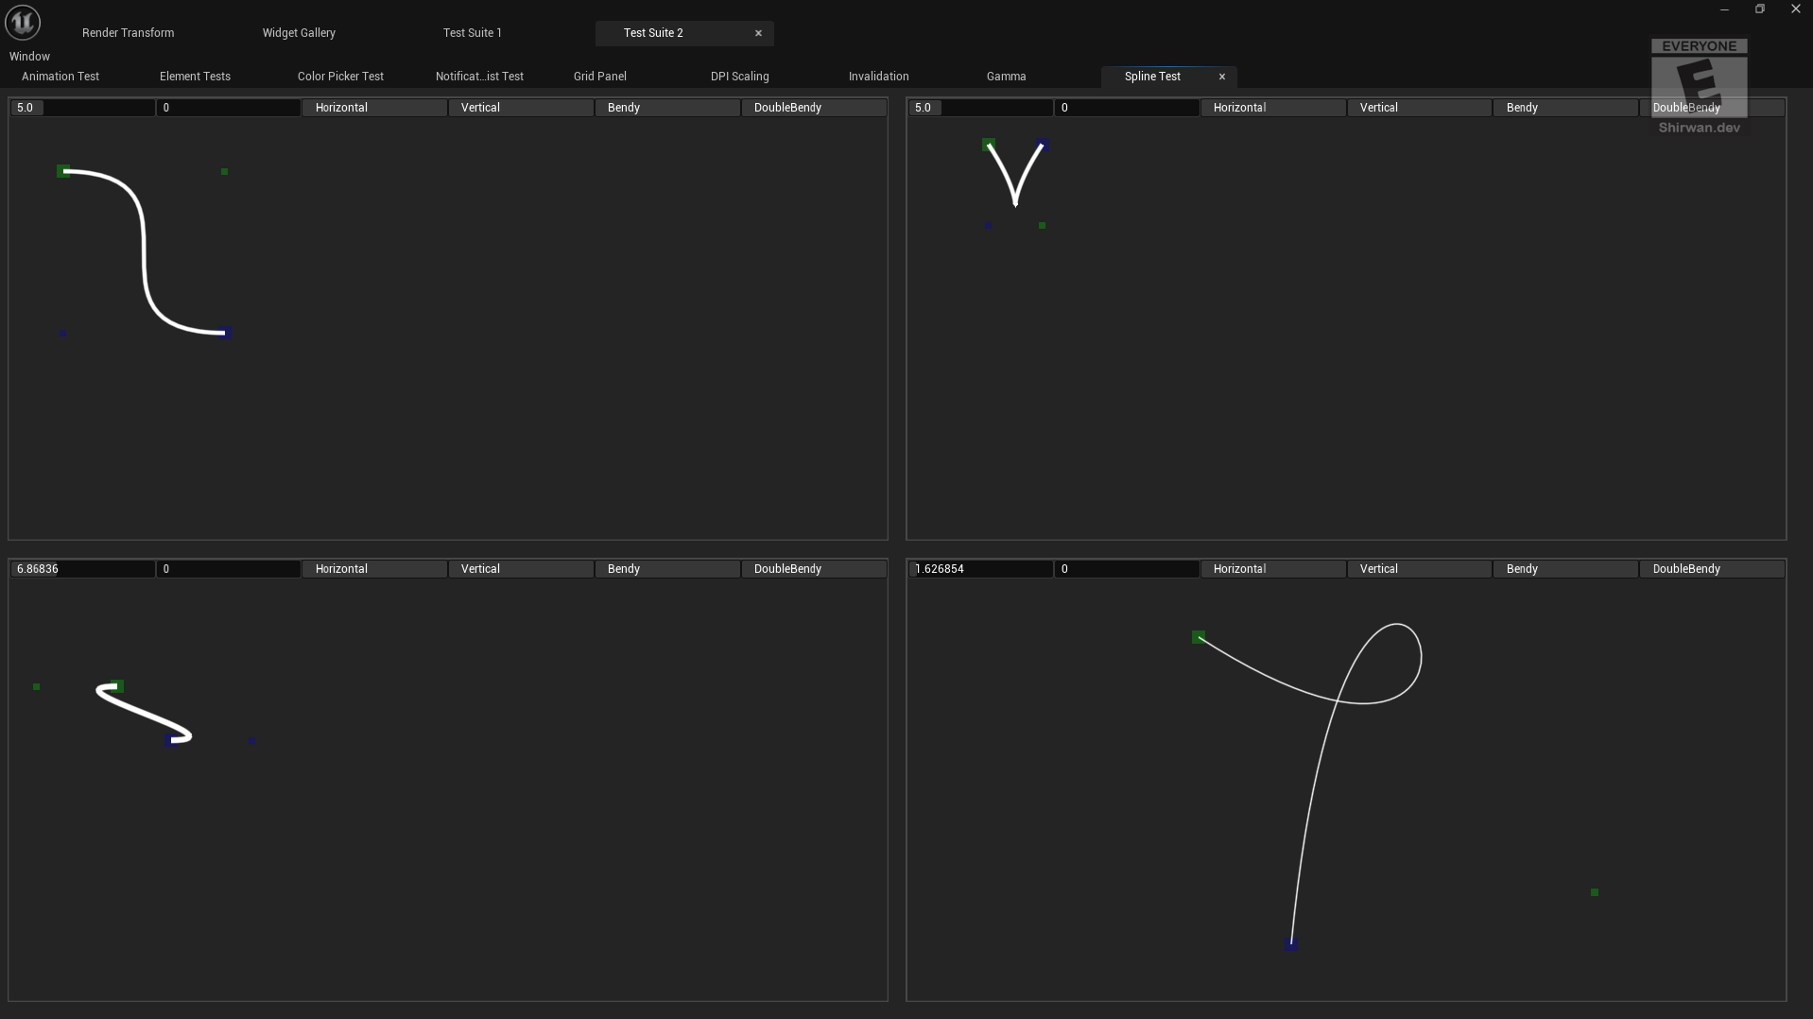Screen dimensions: 1813x1019
Task: Click the 0 value field in top-left panel
Action: coord(229,108)
